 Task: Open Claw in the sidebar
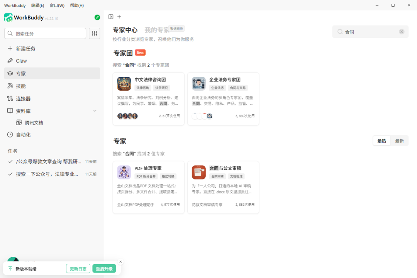(52, 61)
